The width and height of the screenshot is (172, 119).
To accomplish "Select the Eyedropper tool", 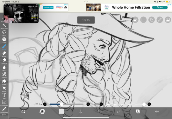I will pos(4,110).
